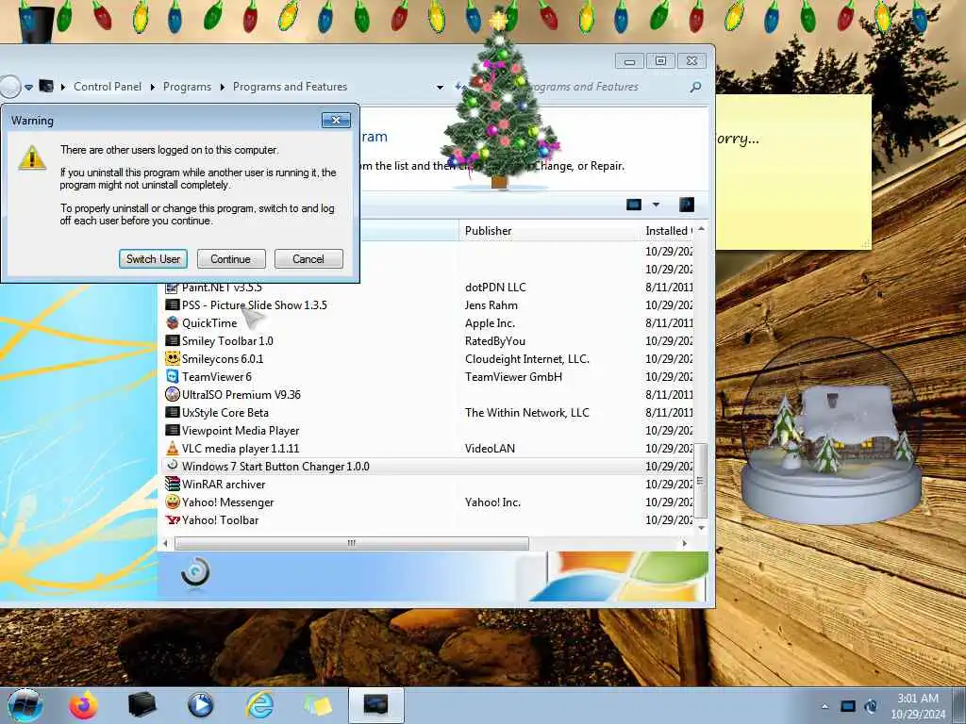Select the "Cloudeight Internet, LLC." cell

point(526,358)
